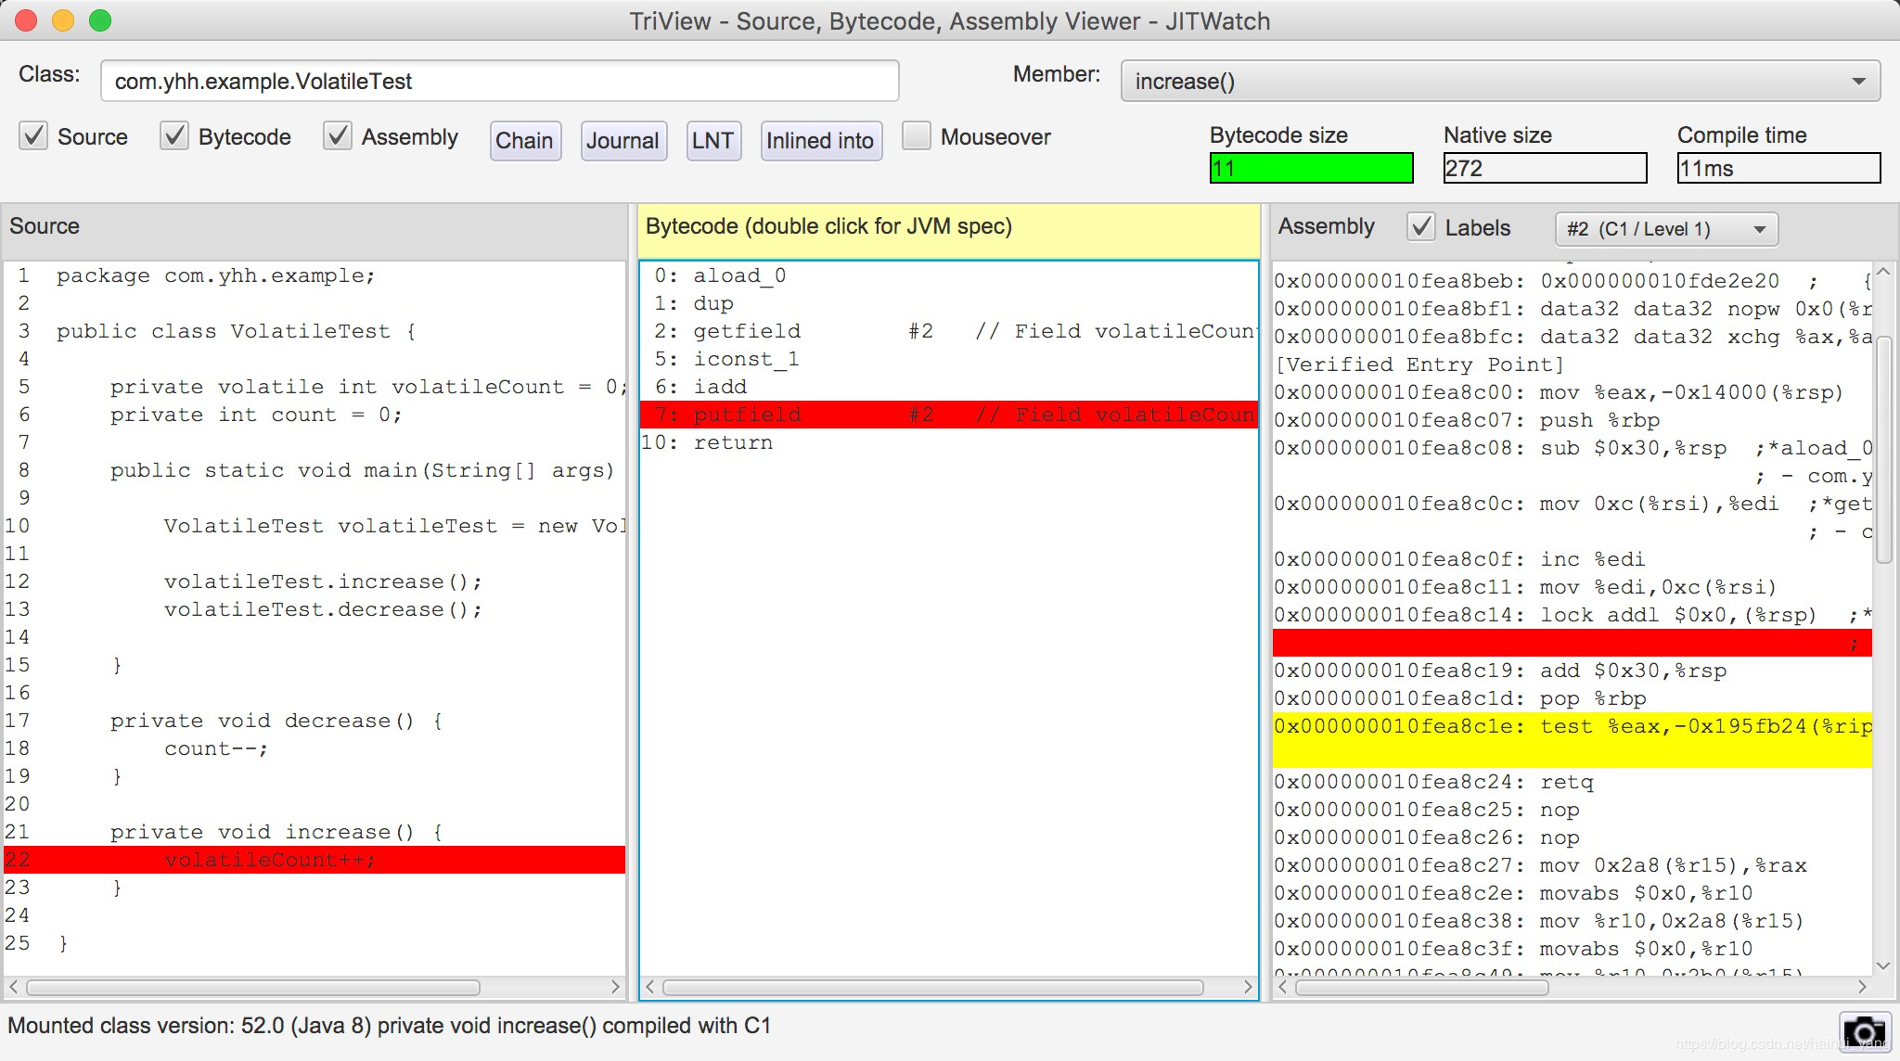
Task: Click the Class name input field
Action: [x=499, y=82]
